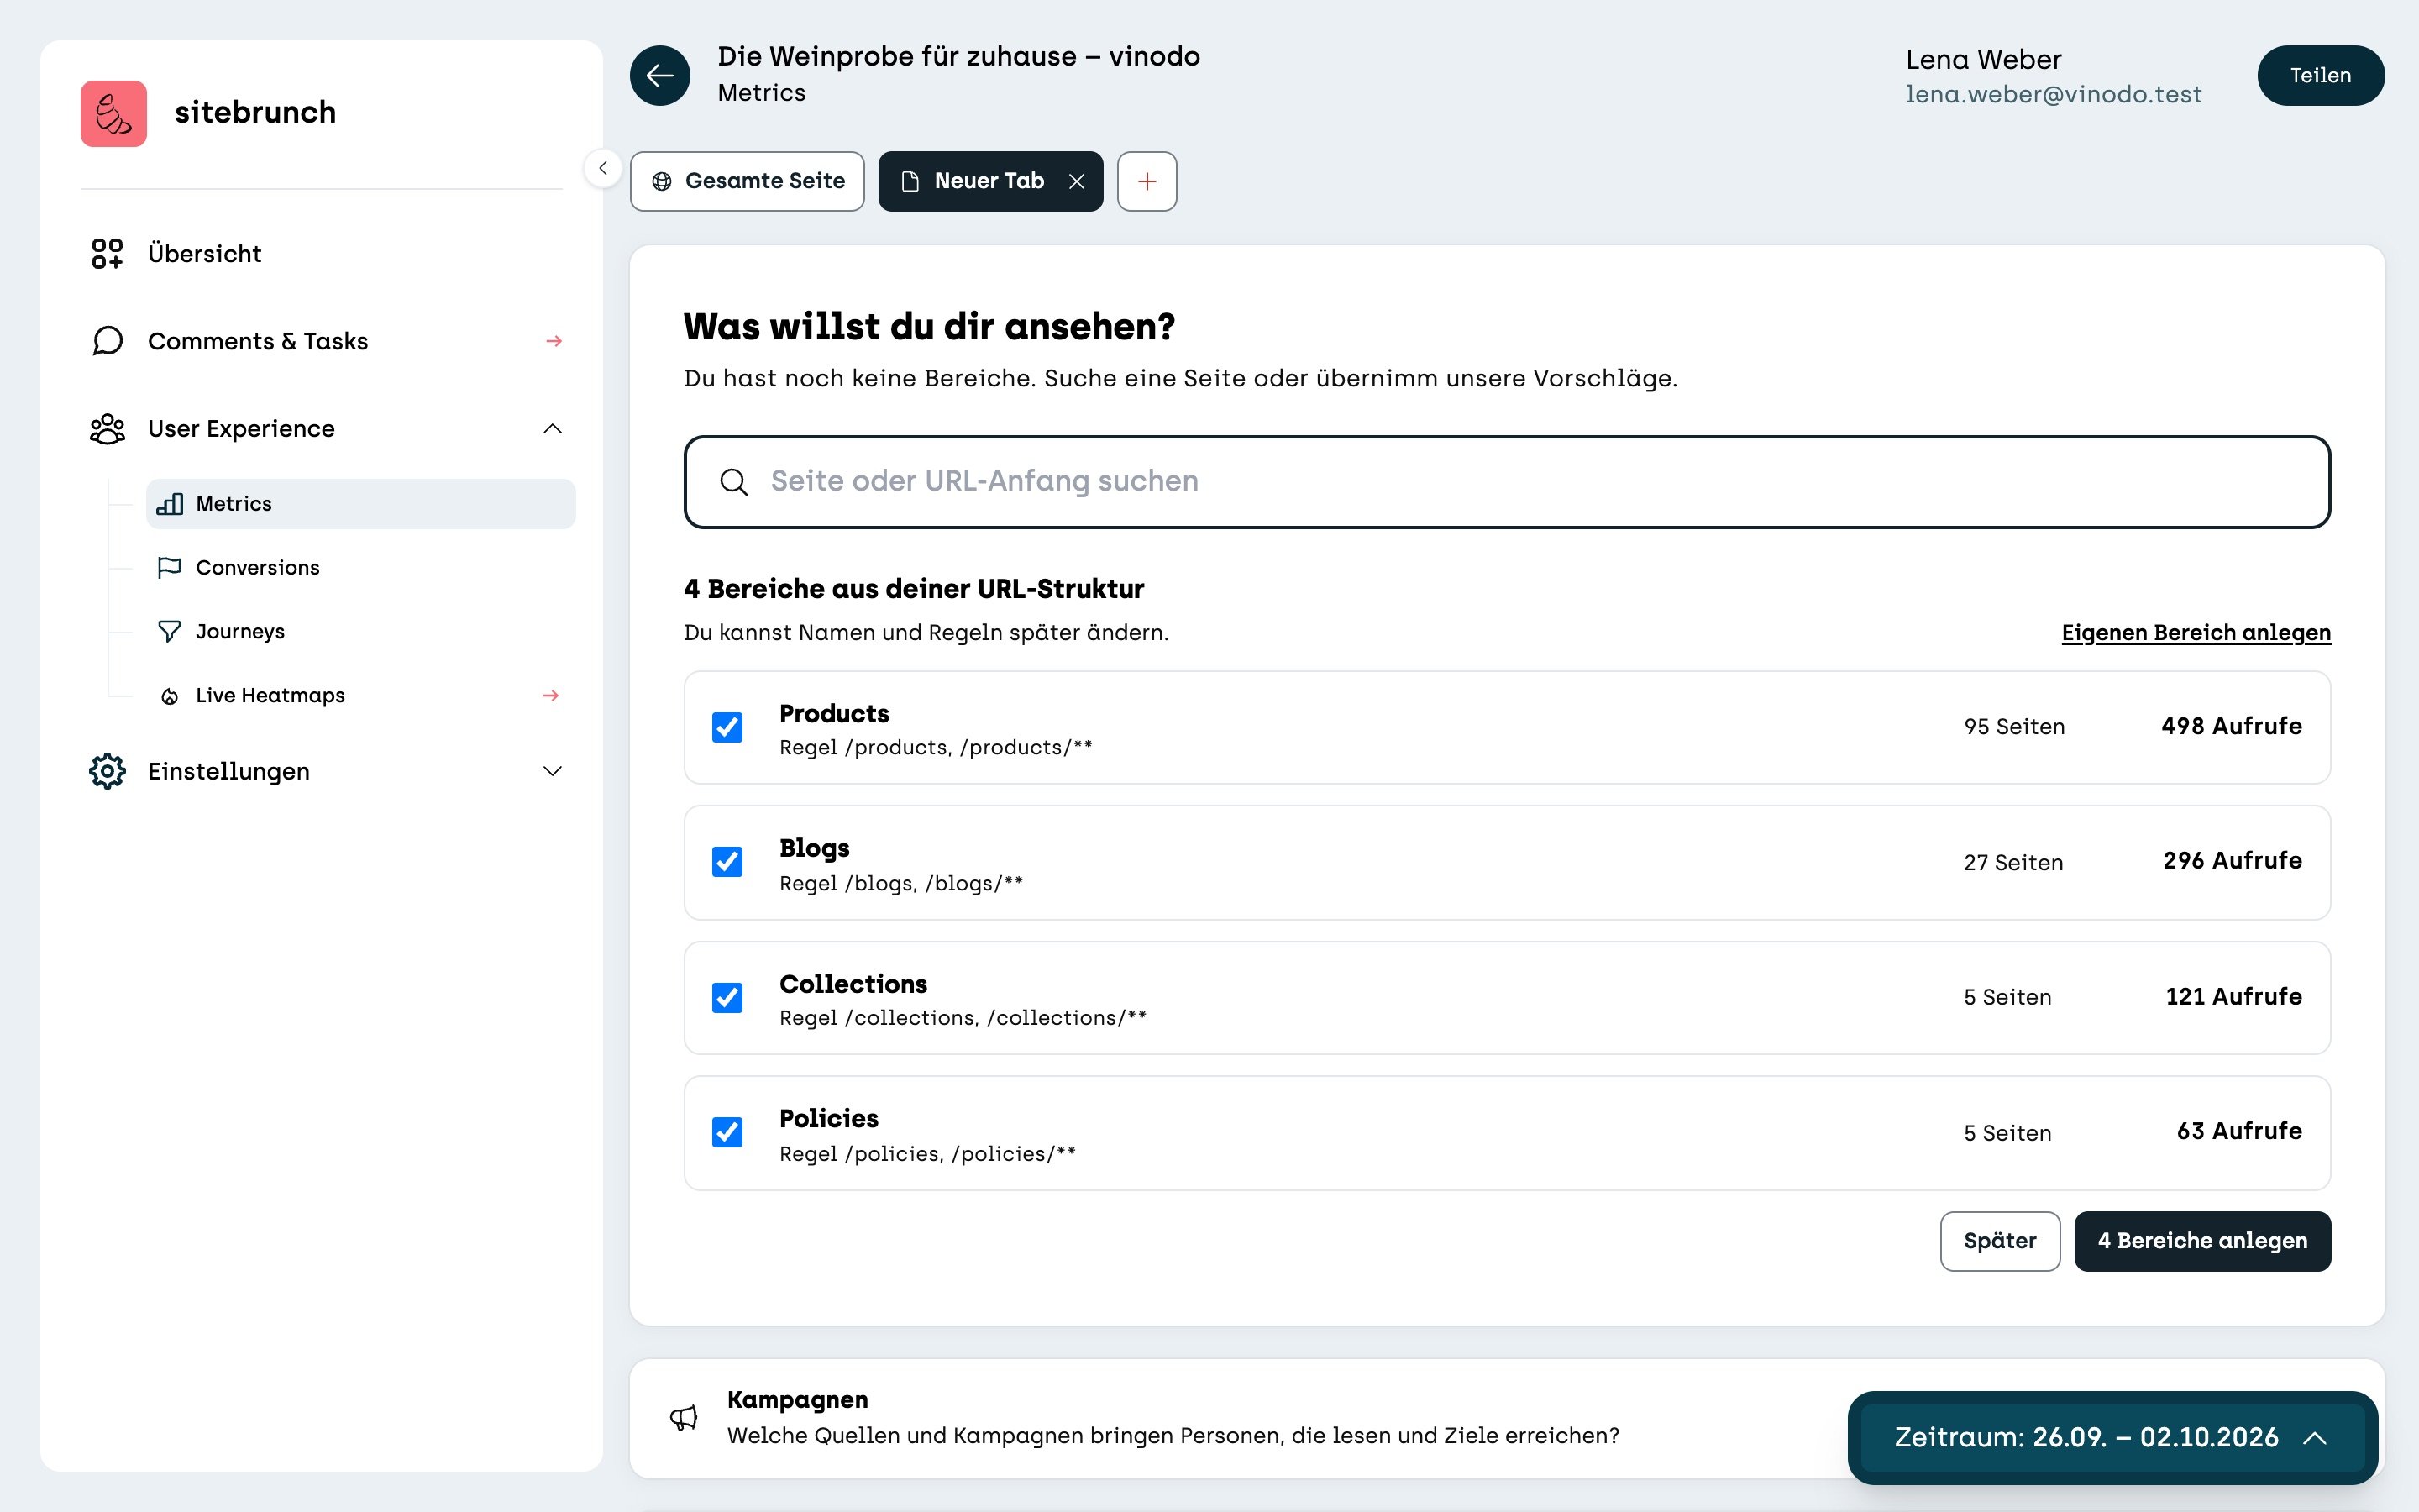Click the Live Heatmaps flame icon
This screenshot has height=1512, width=2419.
tap(170, 696)
